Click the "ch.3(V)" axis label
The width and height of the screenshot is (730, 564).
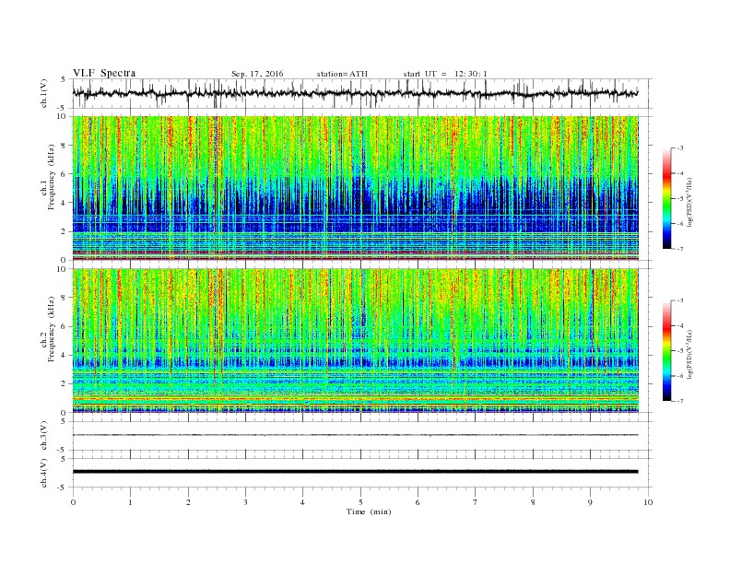point(44,436)
